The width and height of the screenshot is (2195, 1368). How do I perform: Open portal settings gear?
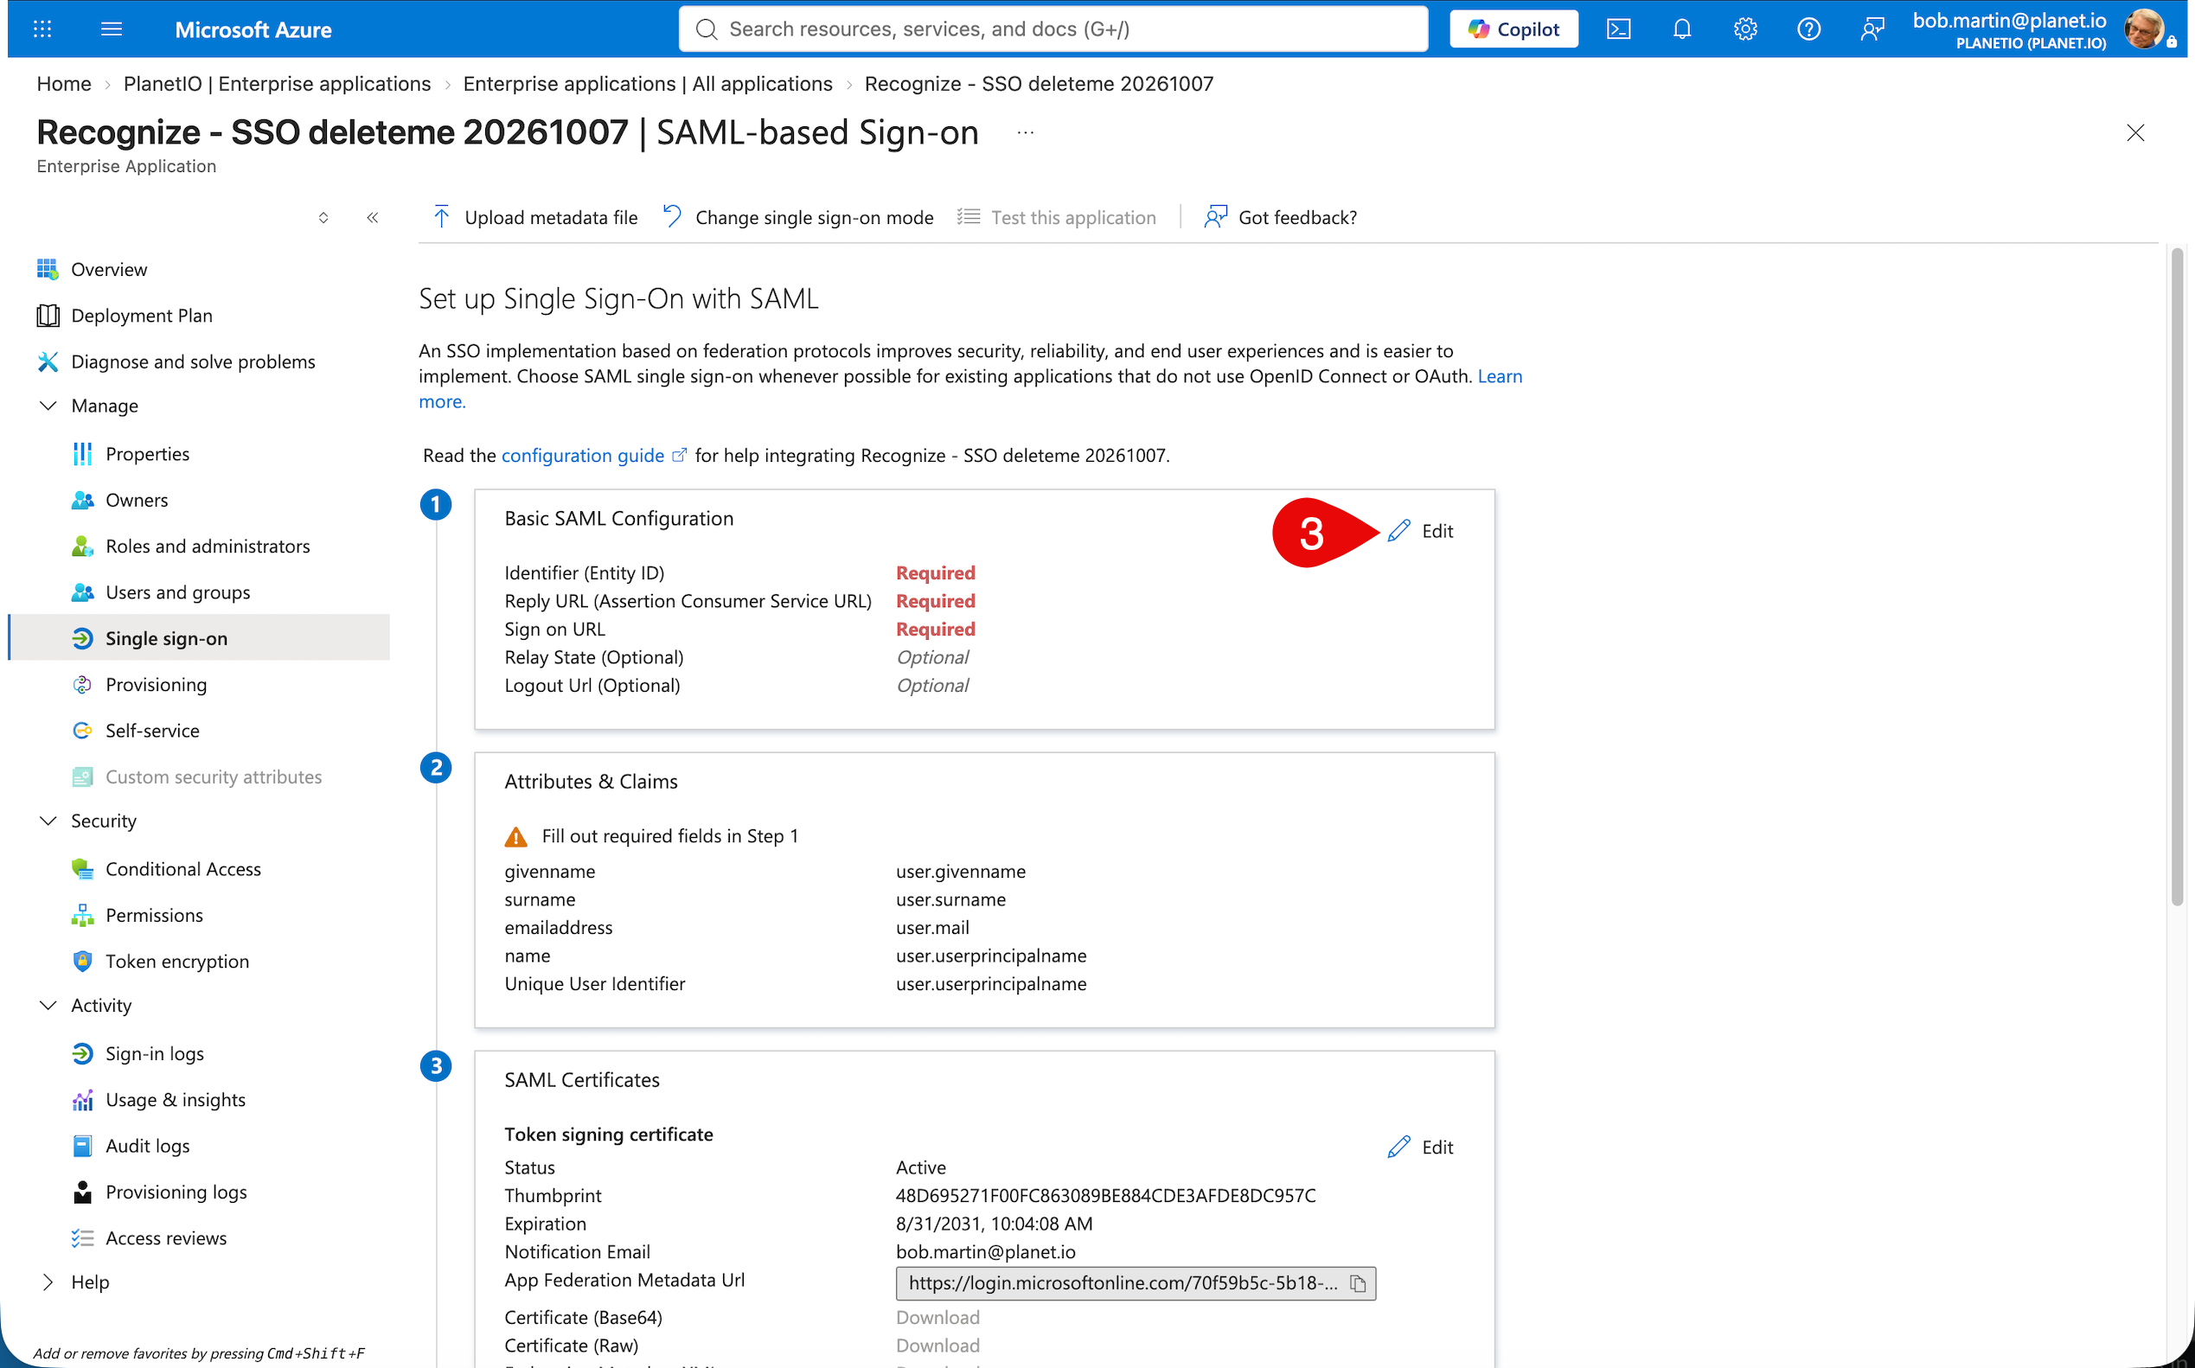[1745, 29]
